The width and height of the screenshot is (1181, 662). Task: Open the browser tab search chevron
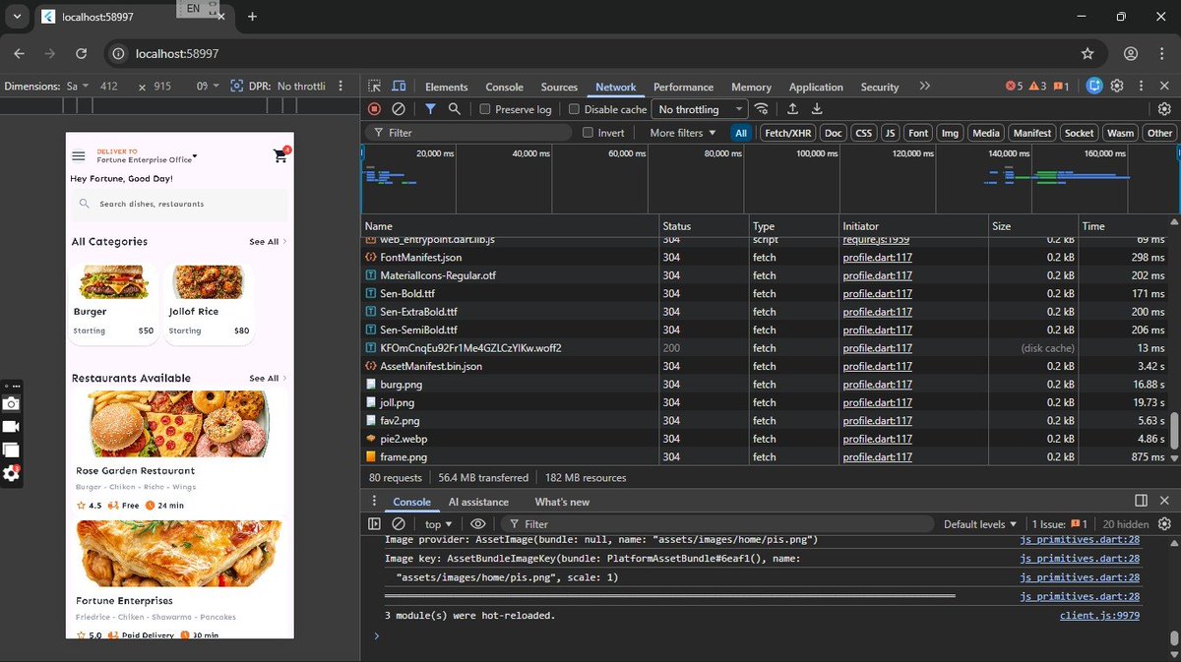coord(17,17)
